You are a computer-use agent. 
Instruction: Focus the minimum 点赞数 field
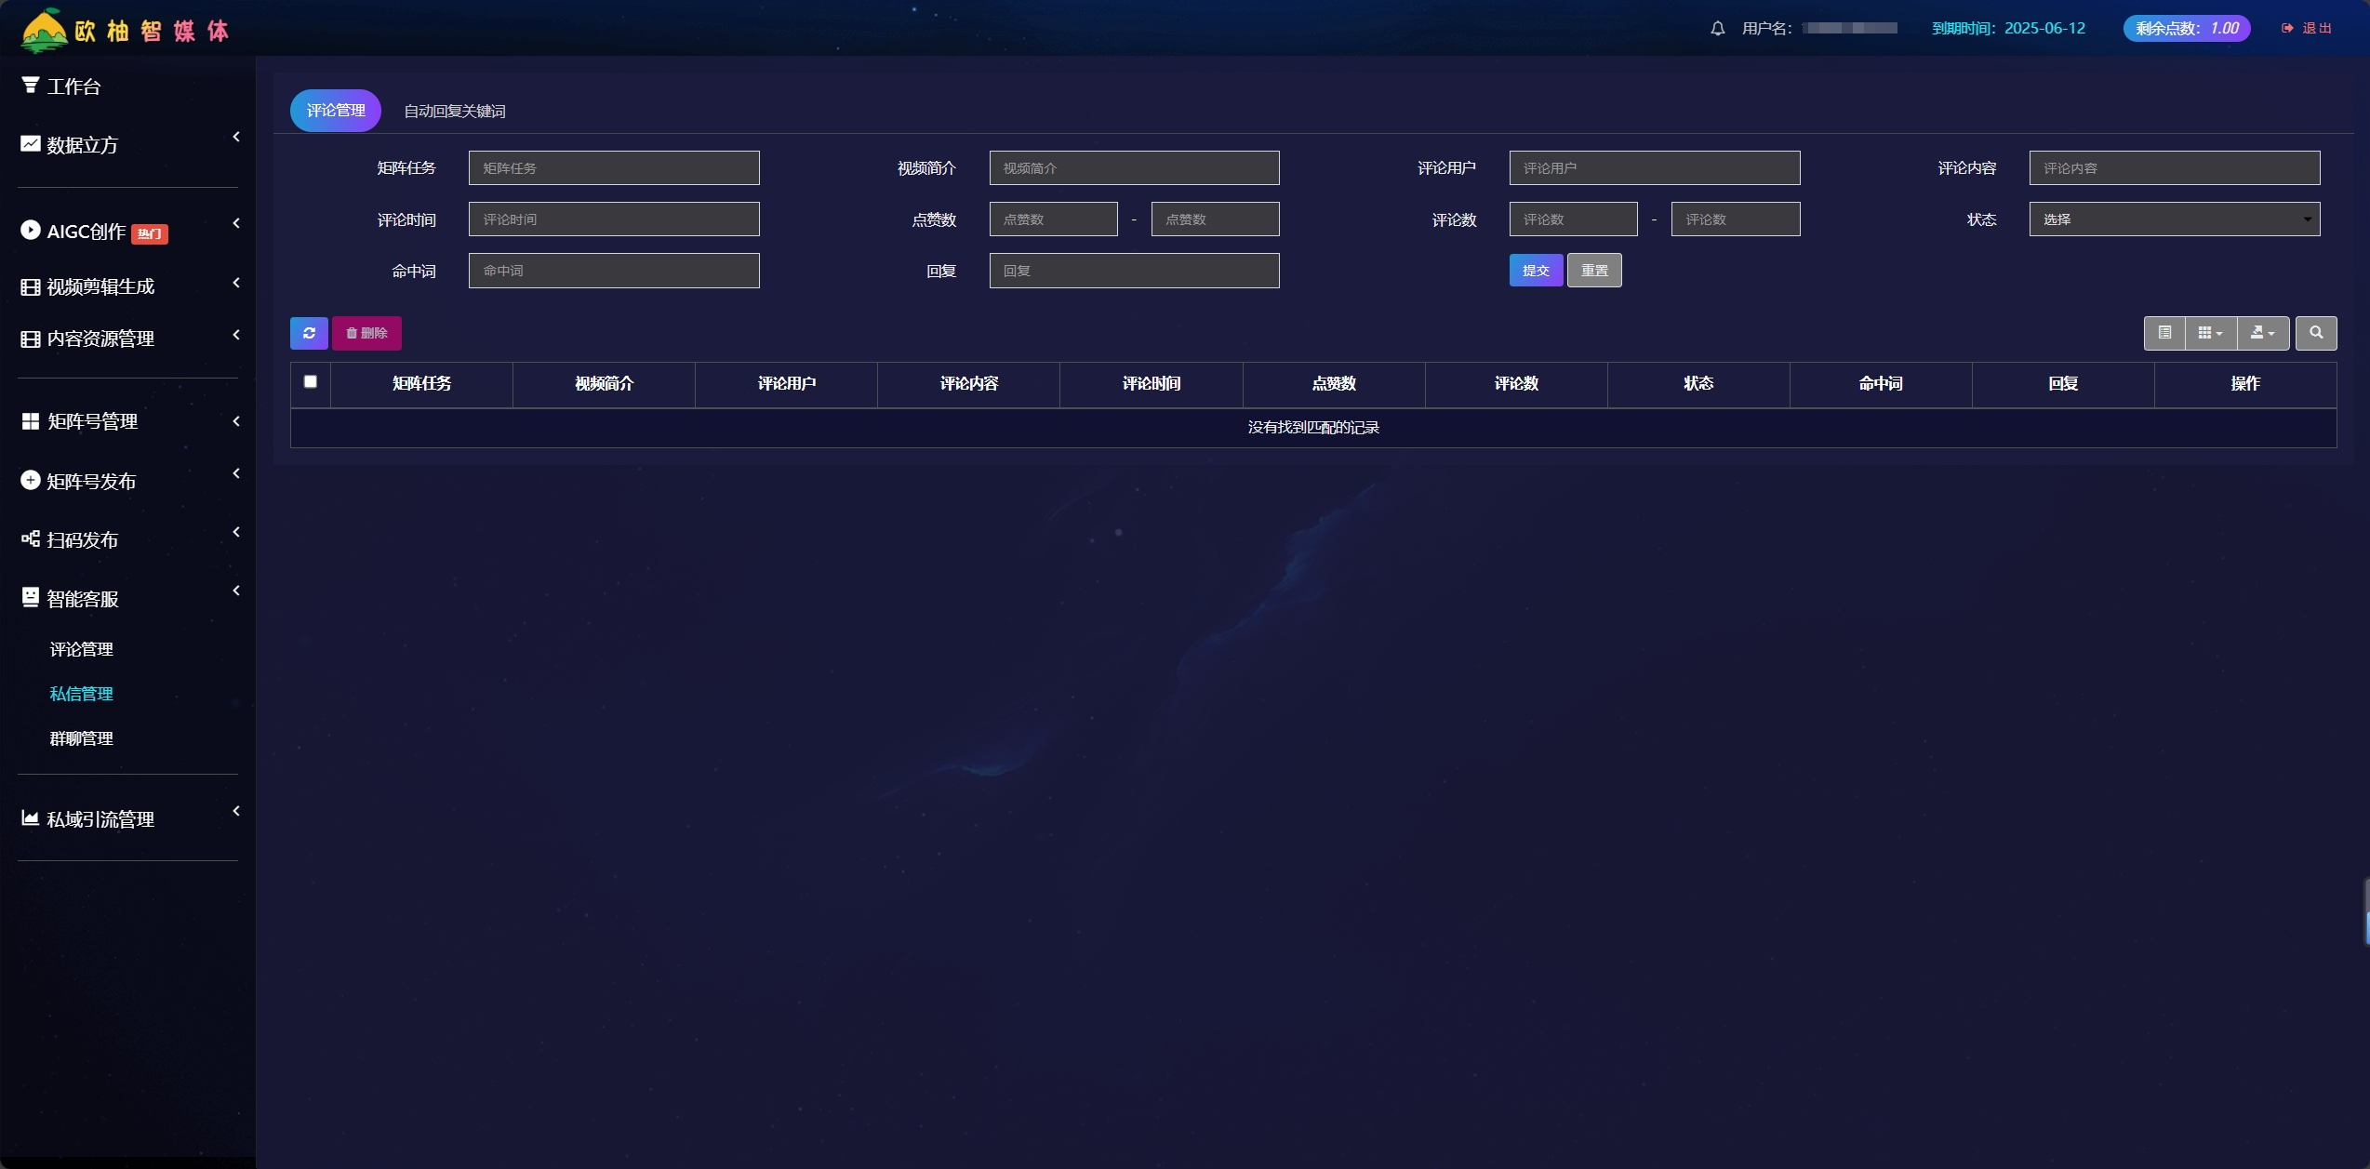coord(1054,219)
